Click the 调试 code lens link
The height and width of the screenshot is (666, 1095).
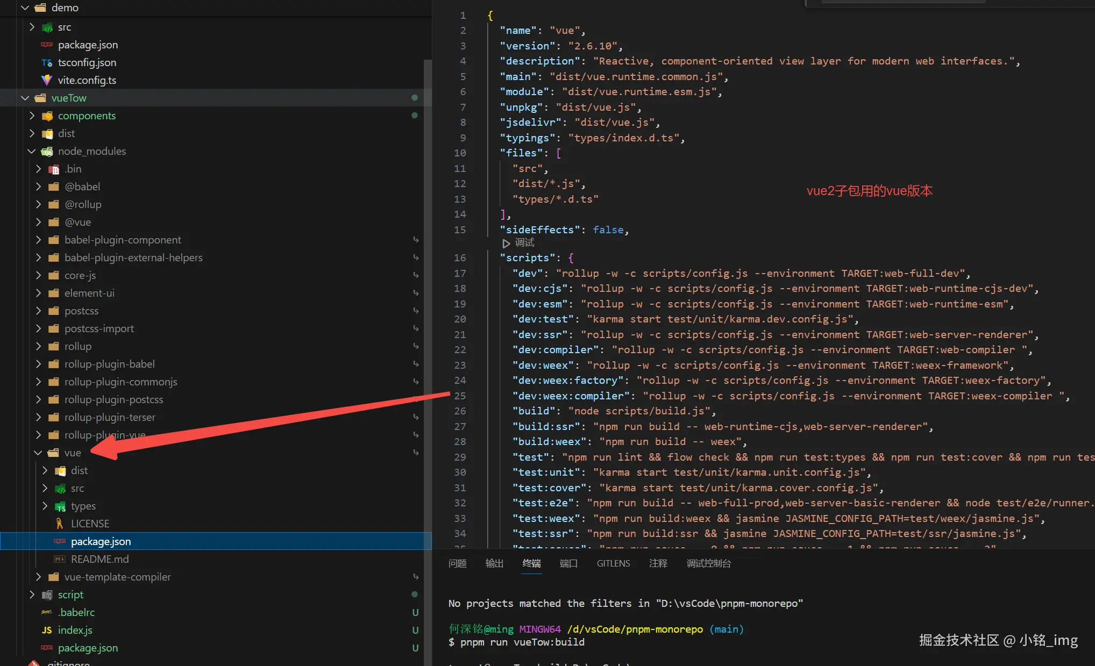point(524,243)
